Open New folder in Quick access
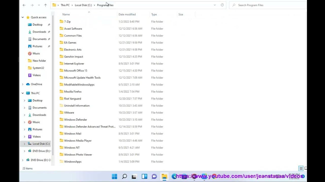The height and width of the screenshot is (182, 325). [39, 61]
